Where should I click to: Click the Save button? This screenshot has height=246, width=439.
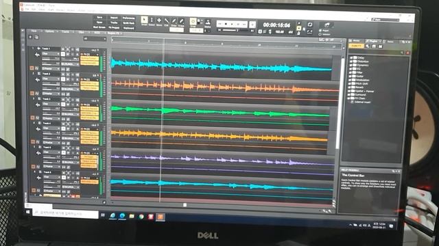(x=99, y=17)
